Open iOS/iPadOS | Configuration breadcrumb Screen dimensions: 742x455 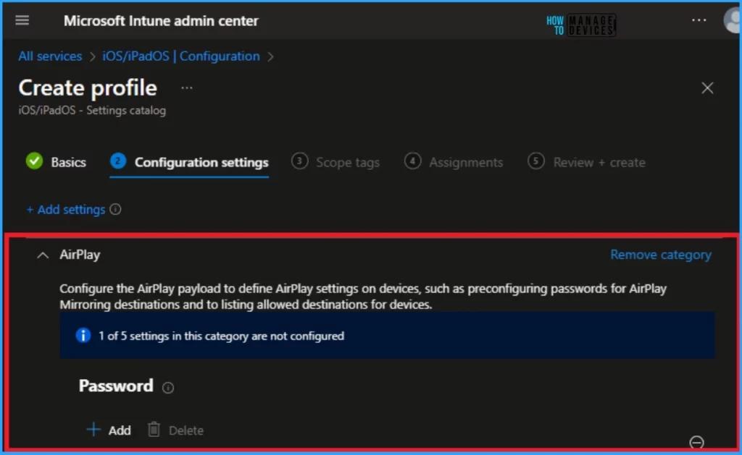point(181,56)
